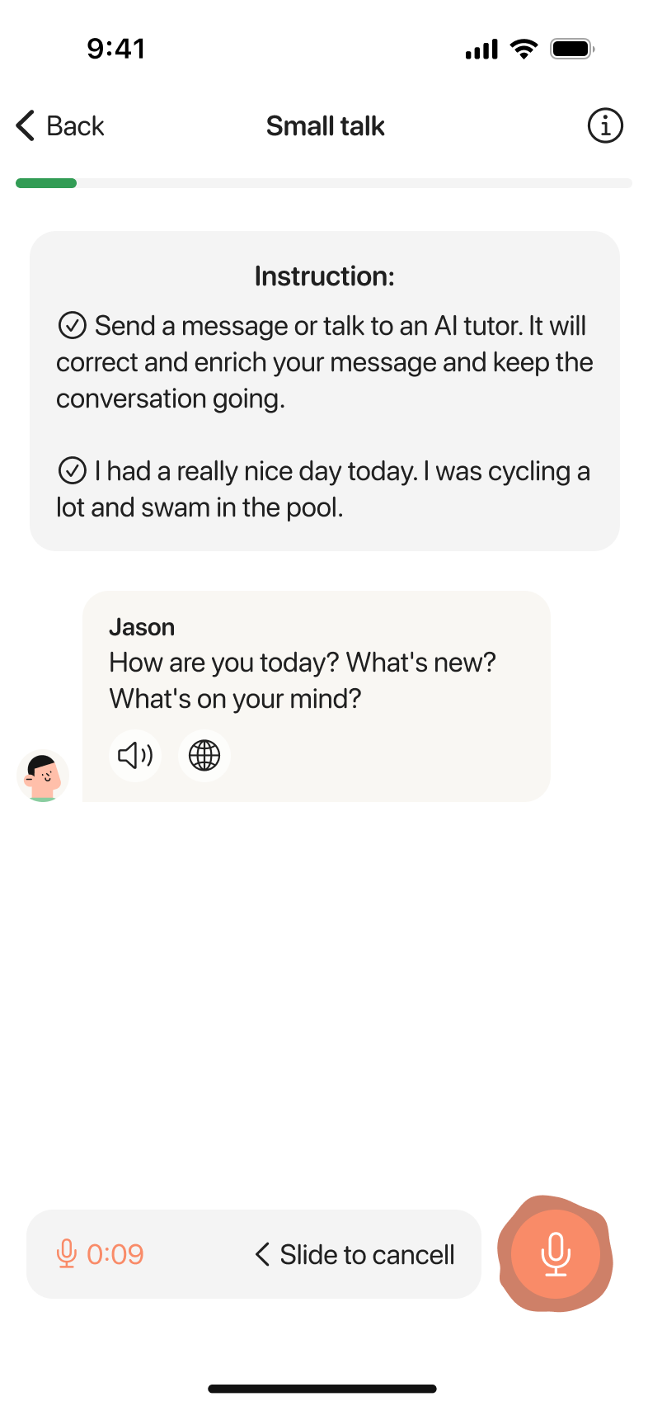Image resolution: width=648 pixels, height=1406 pixels.
Task: Tap the battery status icon
Action: click(x=572, y=49)
